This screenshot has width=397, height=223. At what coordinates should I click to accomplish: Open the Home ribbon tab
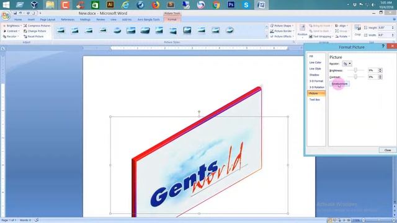(x=18, y=19)
